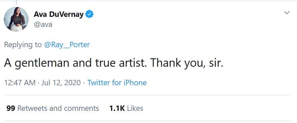Click the number 99 retweet count
Image resolution: width=297 pixels, height=123 pixels.
click(x=11, y=108)
